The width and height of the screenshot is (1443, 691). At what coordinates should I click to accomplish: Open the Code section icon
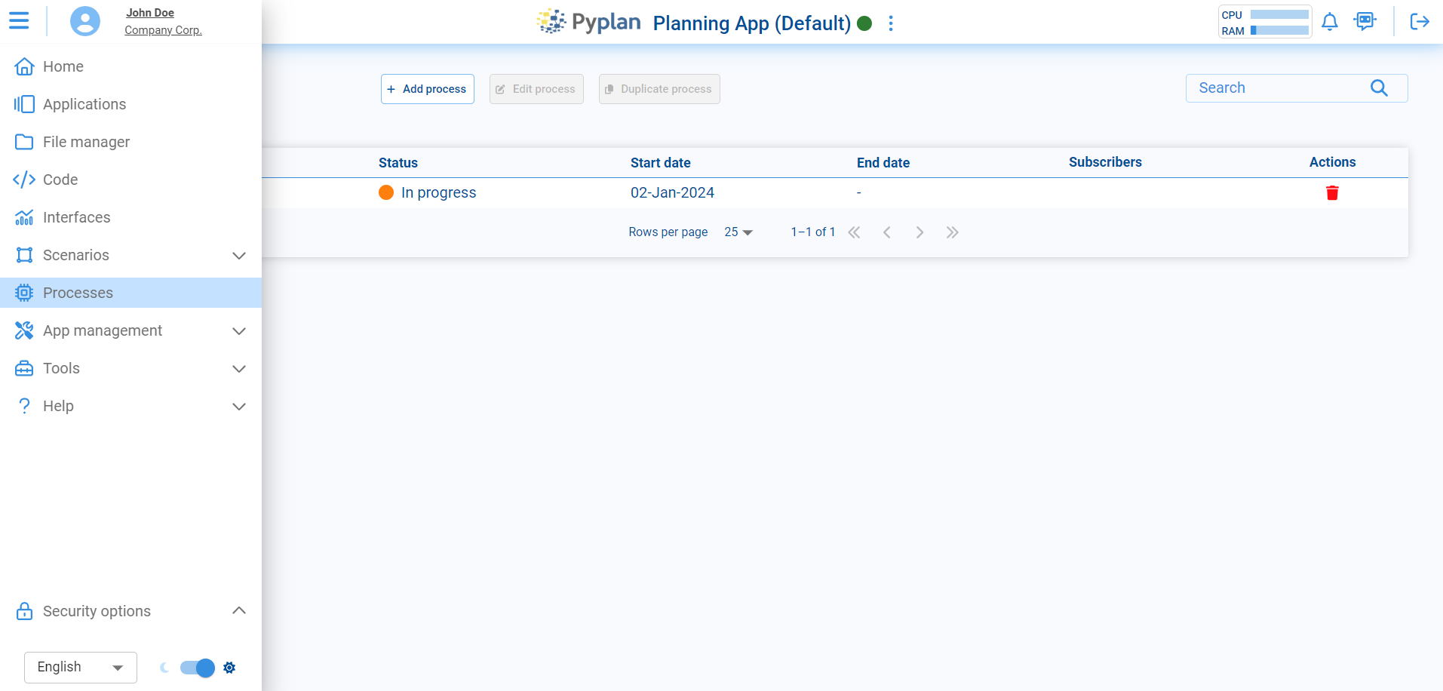click(x=24, y=180)
